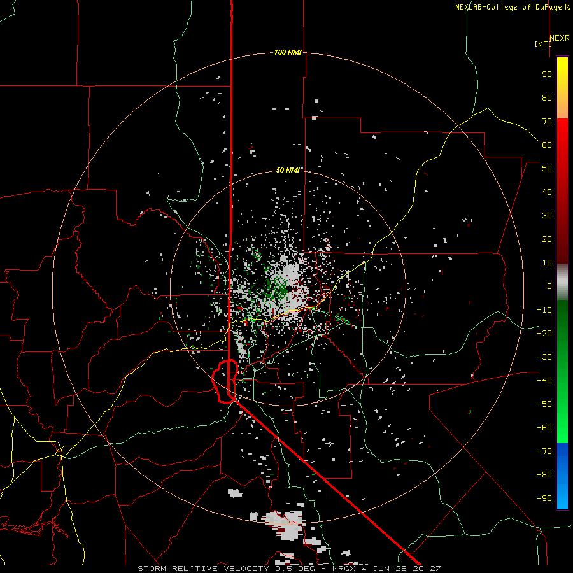This screenshot has width=573, height=573.
Task: Click the '50 NMI' range ring label
Action: [288, 170]
